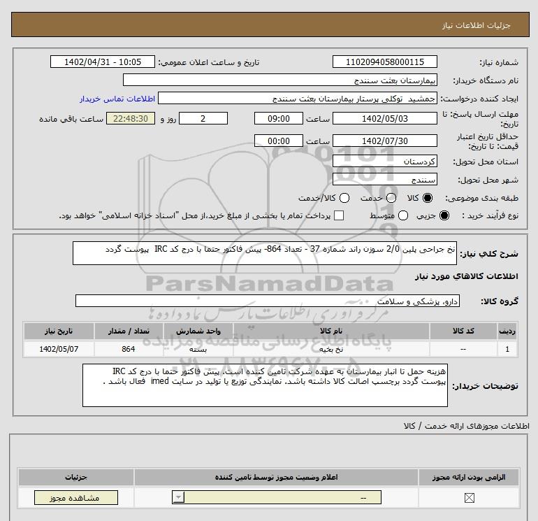Click the اعلام وضعیت مجوز توسط تامین کننده header

click(276, 478)
